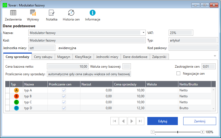Jump to the last record

point(140,121)
